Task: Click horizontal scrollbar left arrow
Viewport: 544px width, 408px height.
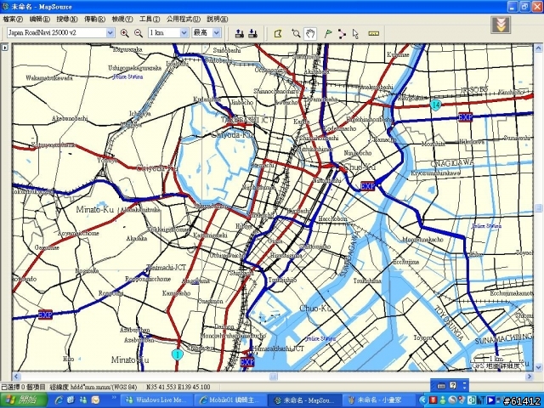Action: 16,377
